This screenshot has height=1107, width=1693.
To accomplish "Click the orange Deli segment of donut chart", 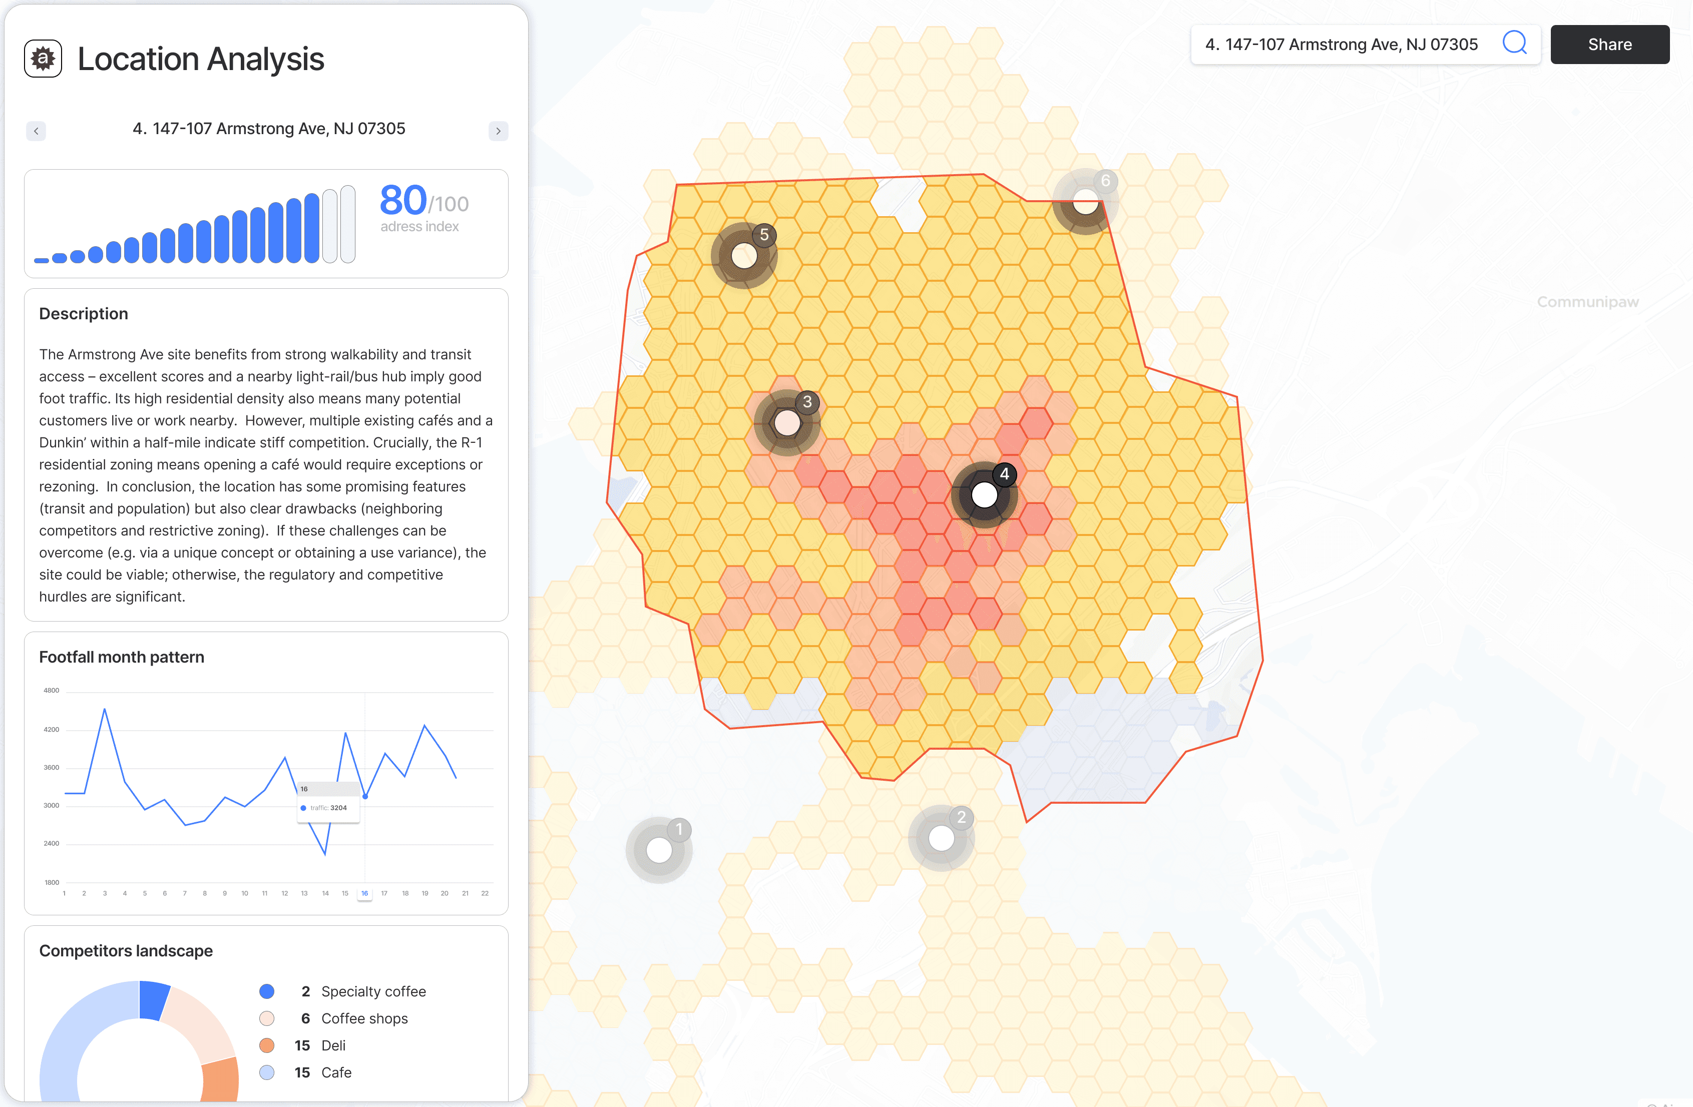I will pos(221,1079).
